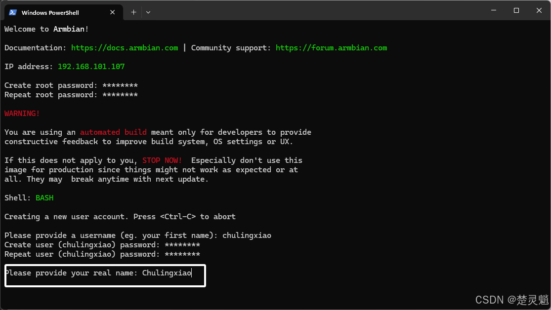Click the 'Community support:' label
This screenshot has width=551, height=310.
tap(231, 48)
